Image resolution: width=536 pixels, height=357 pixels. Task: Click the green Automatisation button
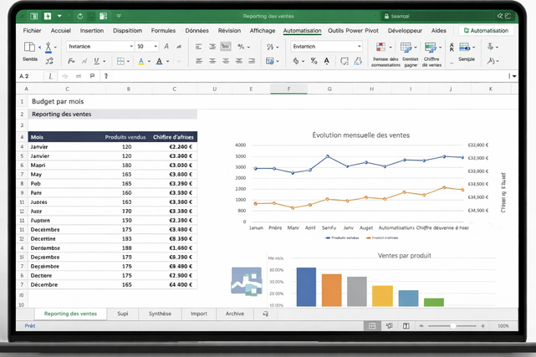click(x=487, y=30)
